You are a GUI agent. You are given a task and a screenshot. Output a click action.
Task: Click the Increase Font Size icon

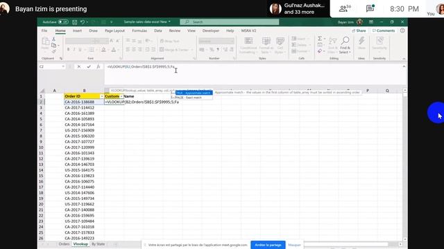(112, 41)
